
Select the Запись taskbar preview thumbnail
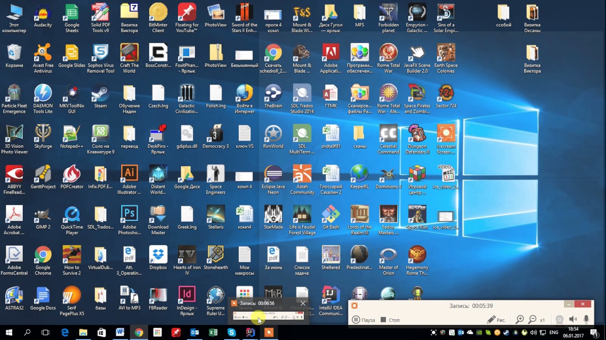click(x=268, y=311)
